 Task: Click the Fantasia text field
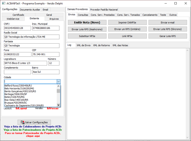click(x=32, y=46)
